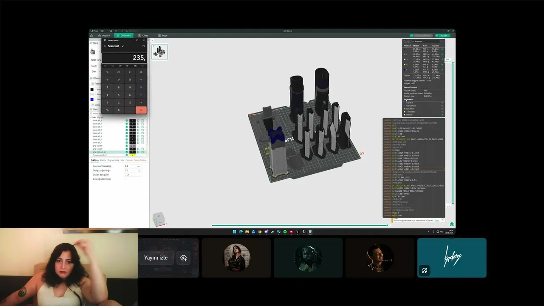Click the pop-out stream icon beside Yayını izle
The height and width of the screenshot is (306, 544).
pos(184,258)
